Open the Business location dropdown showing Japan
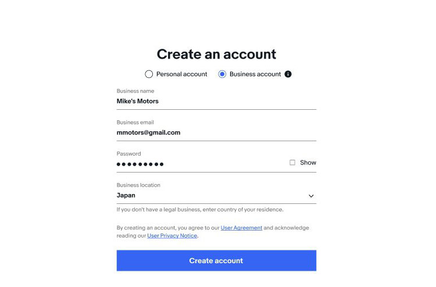This screenshot has height=287, width=436. 216,196
